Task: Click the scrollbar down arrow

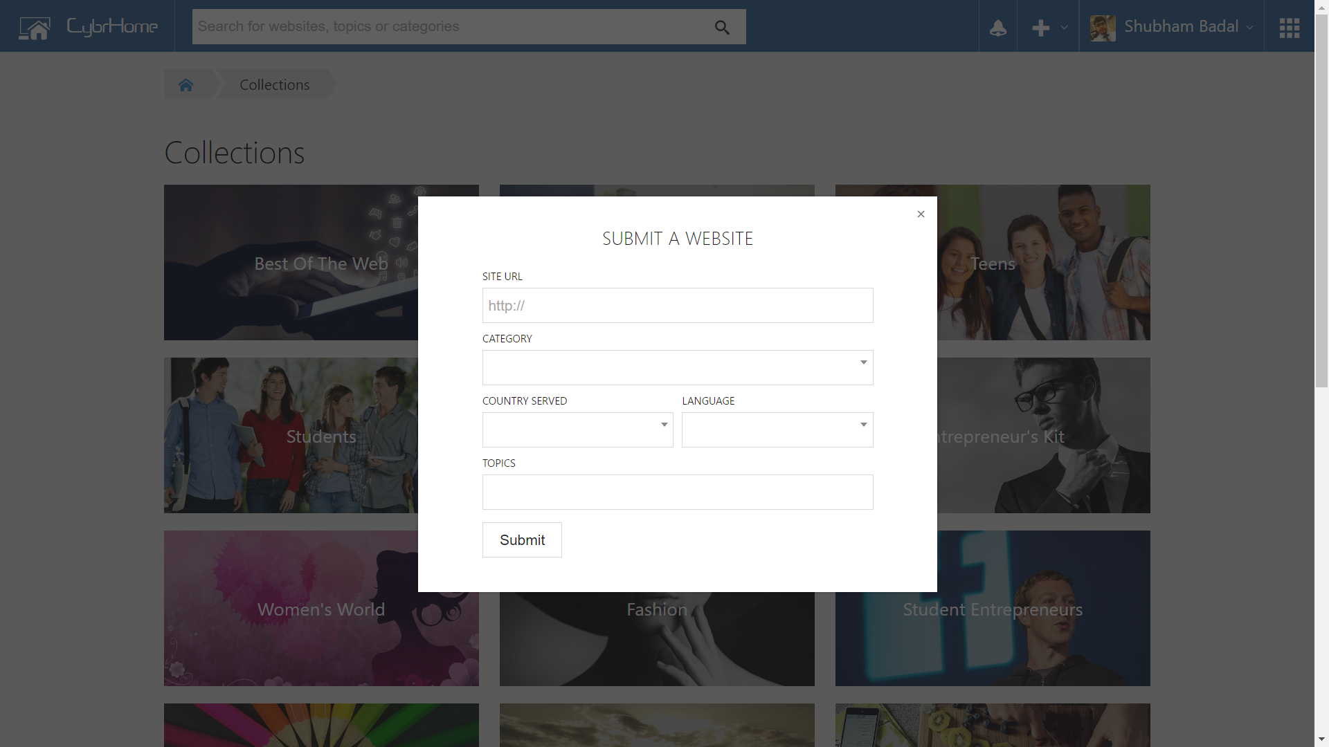Action: pyautogui.click(x=1321, y=740)
